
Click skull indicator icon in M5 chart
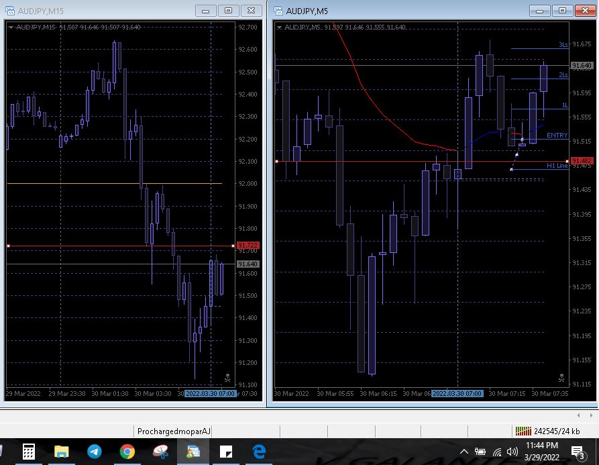(561, 378)
